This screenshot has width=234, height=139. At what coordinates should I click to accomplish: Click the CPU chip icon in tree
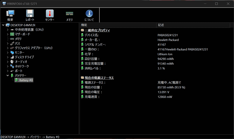click(12, 30)
